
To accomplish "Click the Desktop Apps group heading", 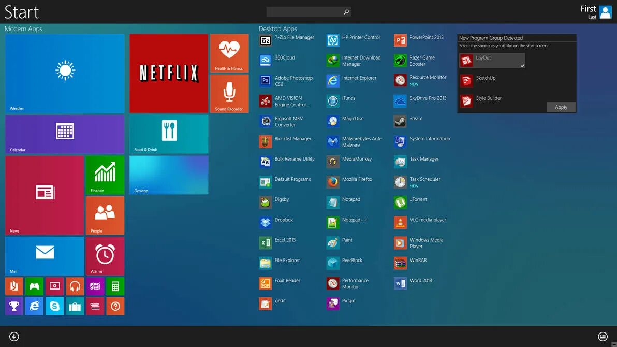I will [278, 29].
